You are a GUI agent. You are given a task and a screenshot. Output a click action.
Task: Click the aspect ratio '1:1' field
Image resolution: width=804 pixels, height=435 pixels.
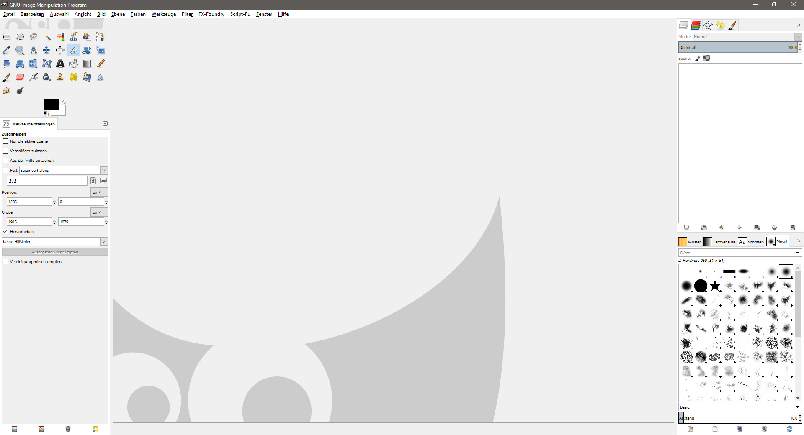point(47,181)
